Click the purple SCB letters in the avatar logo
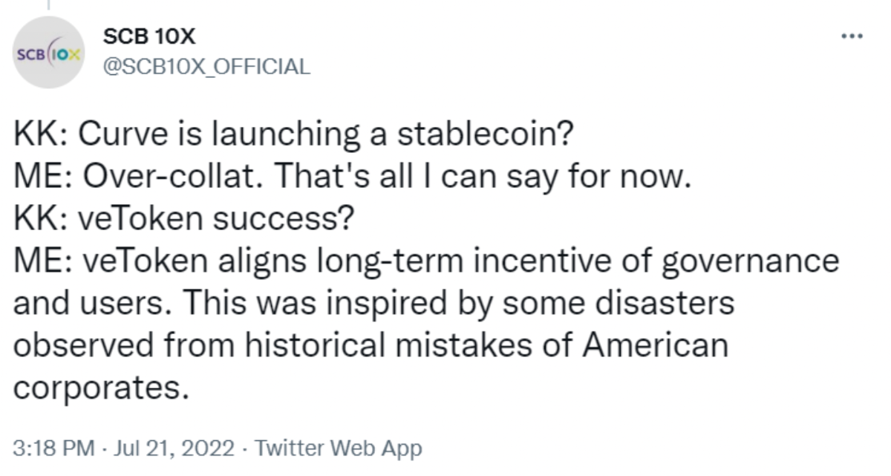The height and width of the screenshot is (476, 891). 30,54
